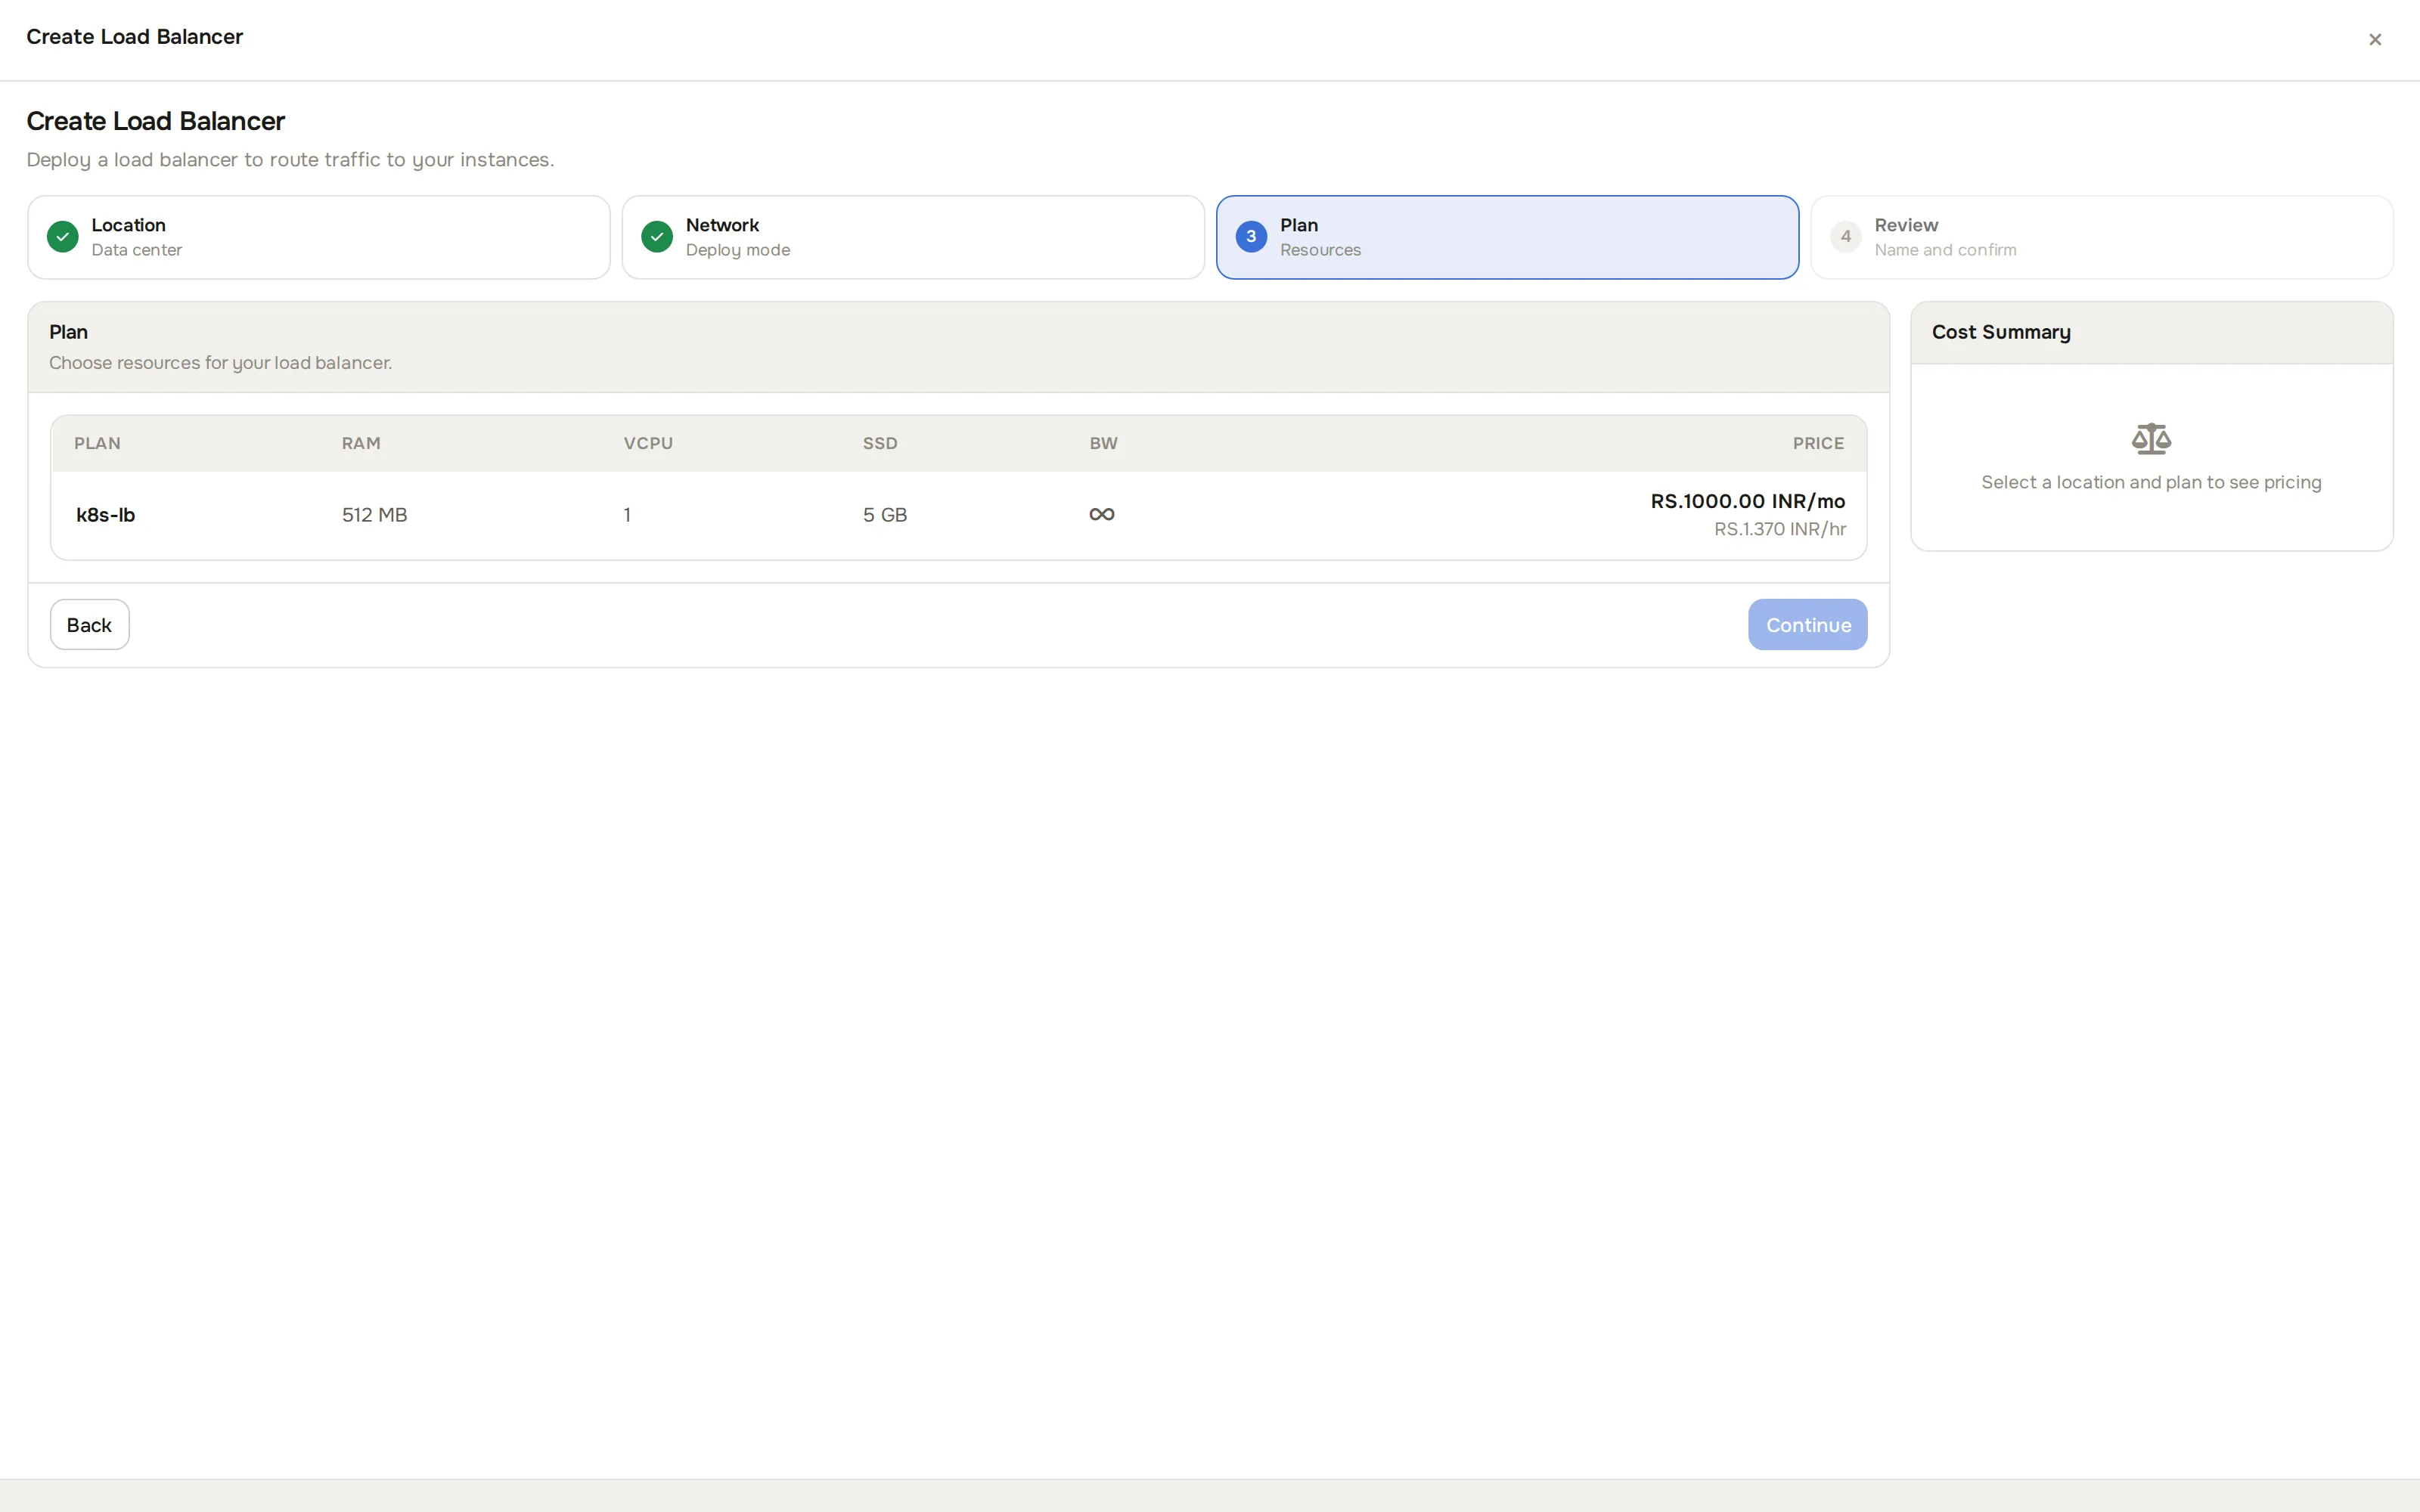The height and width of the screenshot is (1512, 2420).
Task: Click the BW column header
Action: point(1103,443)
